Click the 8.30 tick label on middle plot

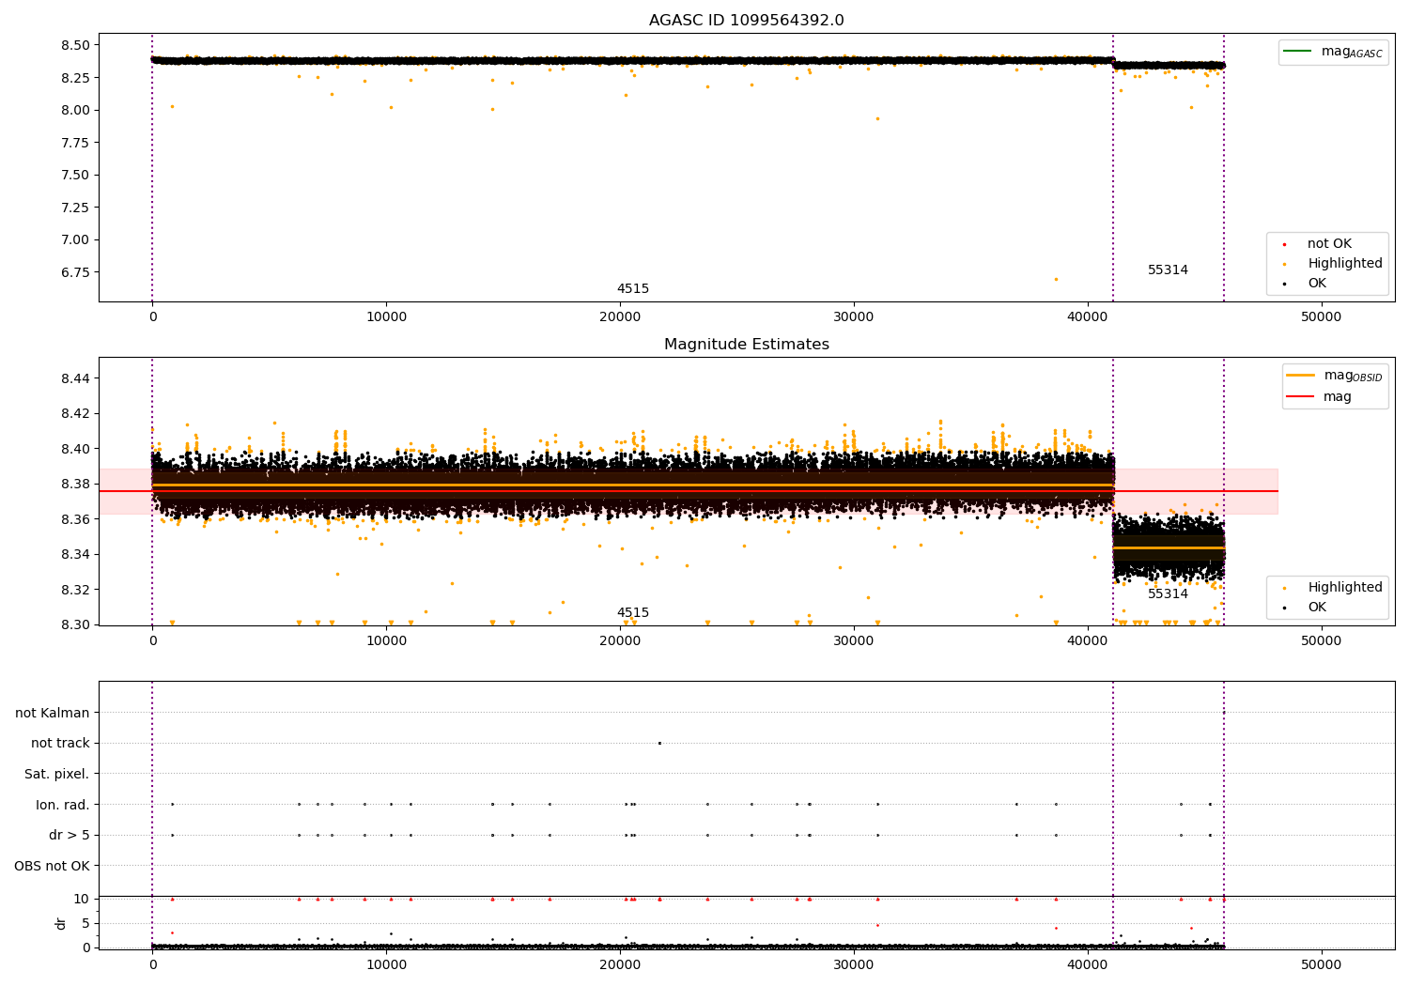[75, 625]
